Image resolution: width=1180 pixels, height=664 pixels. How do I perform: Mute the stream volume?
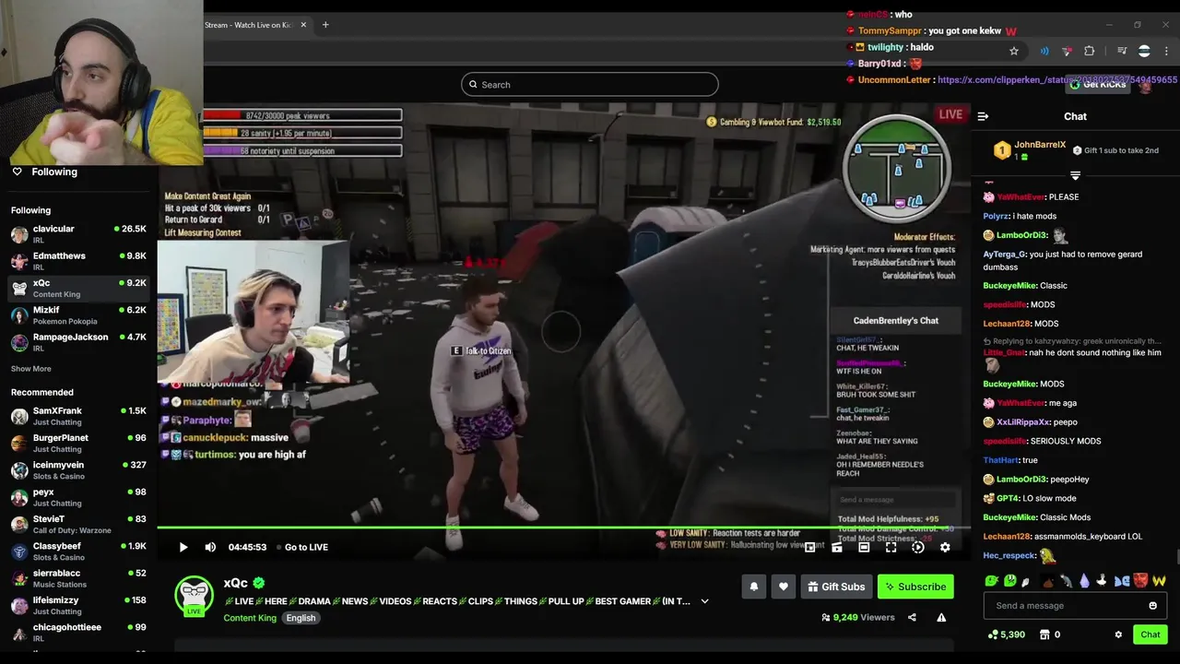click(x=210, y=547)
